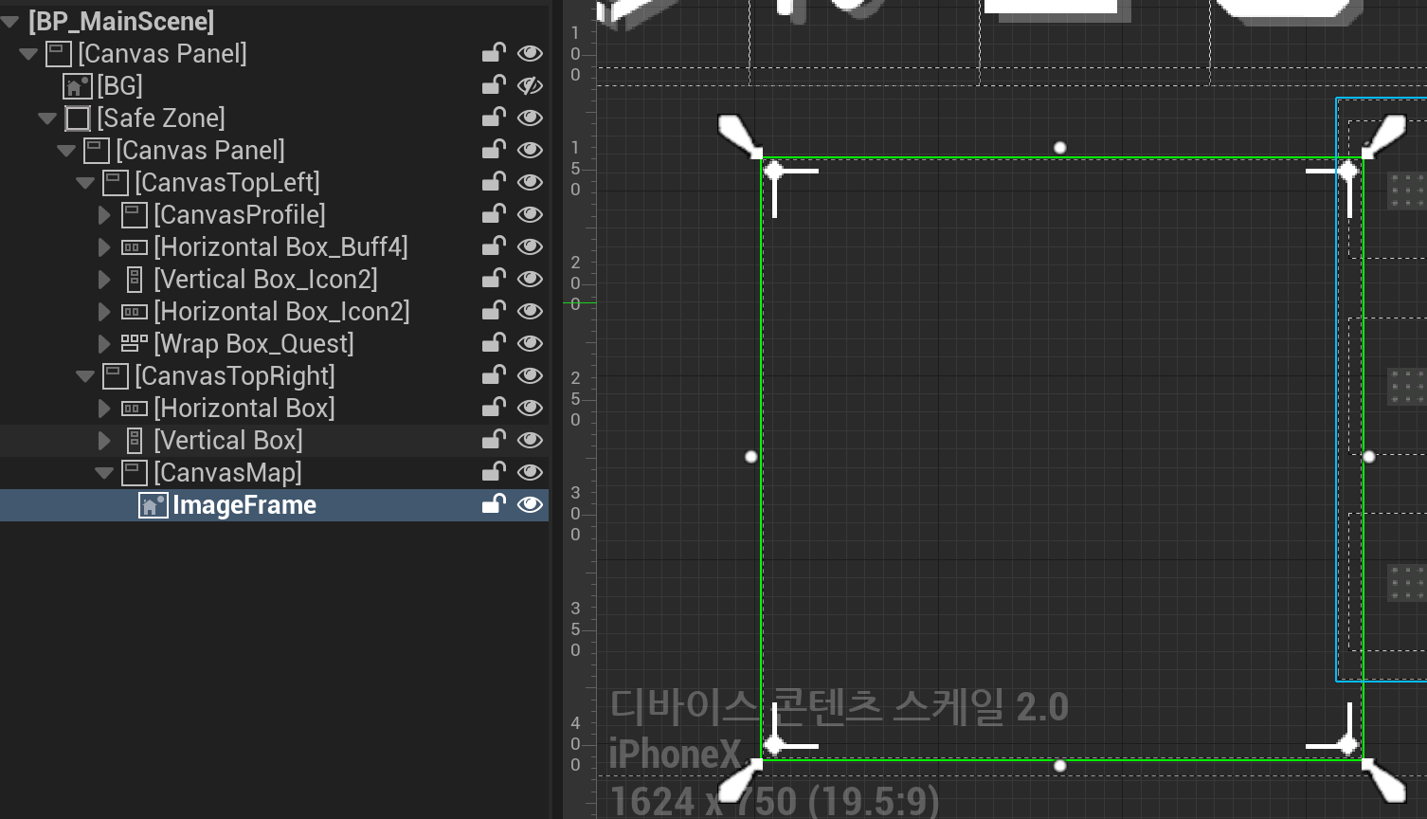Collapse the BP_MainScene root node
Screen dimensions: 1427x819
point(9,22)
